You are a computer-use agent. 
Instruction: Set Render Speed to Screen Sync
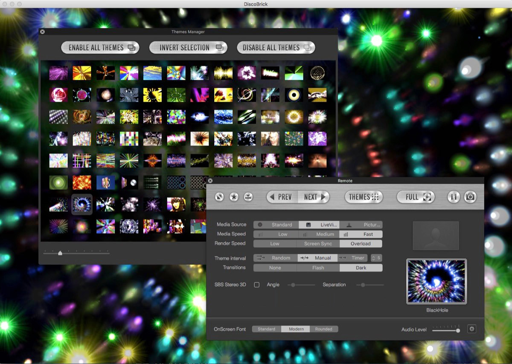[318, 244]
